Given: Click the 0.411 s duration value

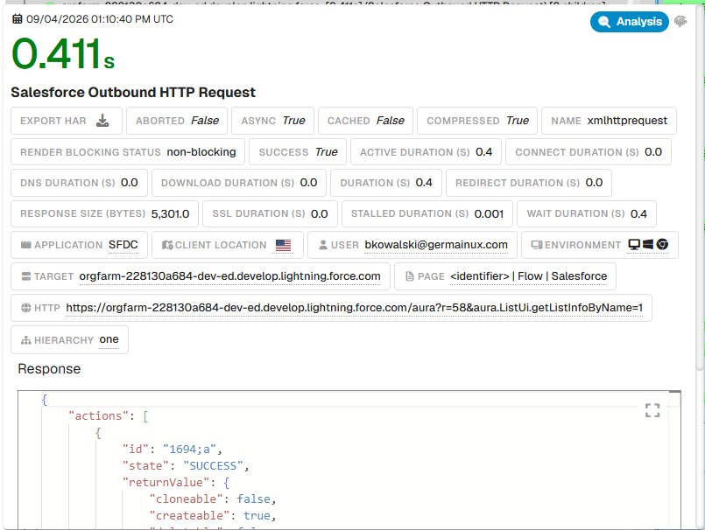Looking at the screenshot, I should point(63,54).
